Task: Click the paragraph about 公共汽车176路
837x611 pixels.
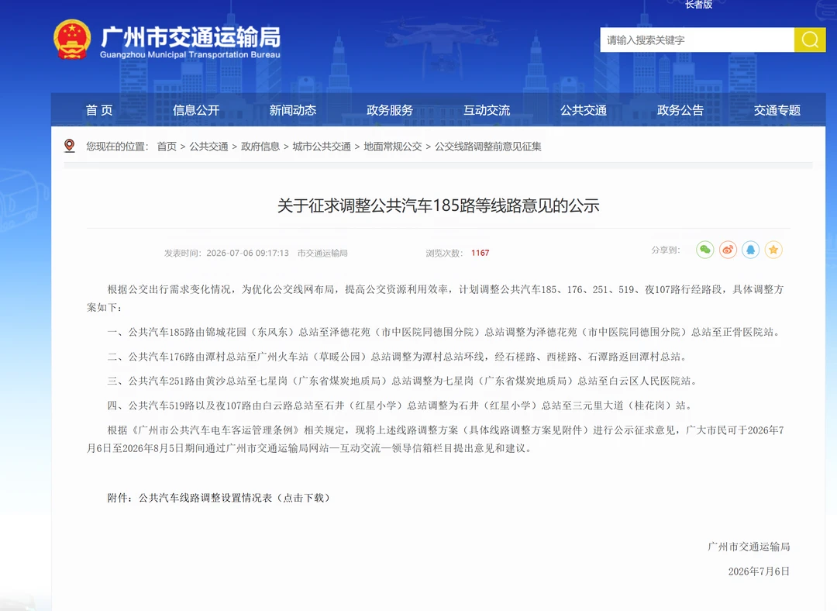Action: pos(397,357)
